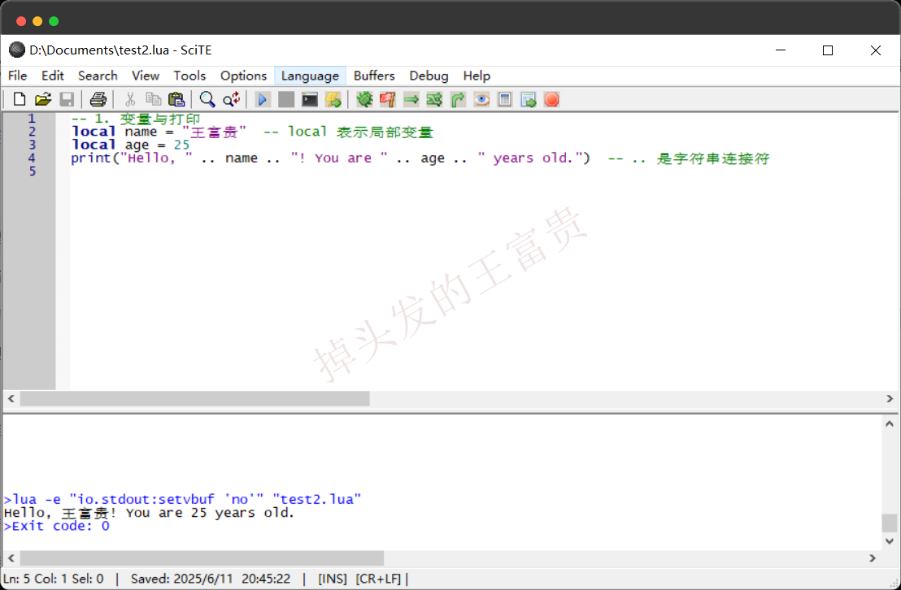Click the lightning bolt compile icon
The width and height of the screenshot is (901, 590).
tap(333, 99)
